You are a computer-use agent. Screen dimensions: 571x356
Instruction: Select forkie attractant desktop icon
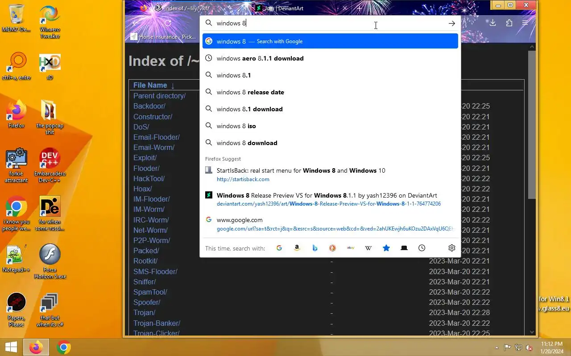pos(17,166)
